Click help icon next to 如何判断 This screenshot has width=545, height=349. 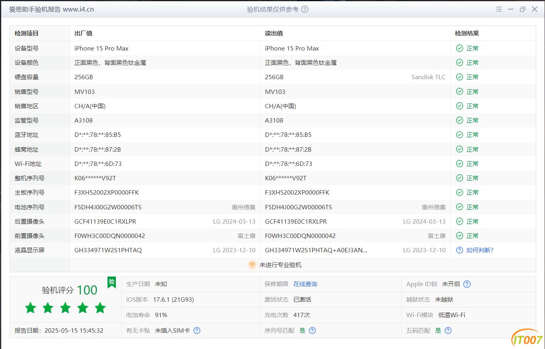(459, 250)
